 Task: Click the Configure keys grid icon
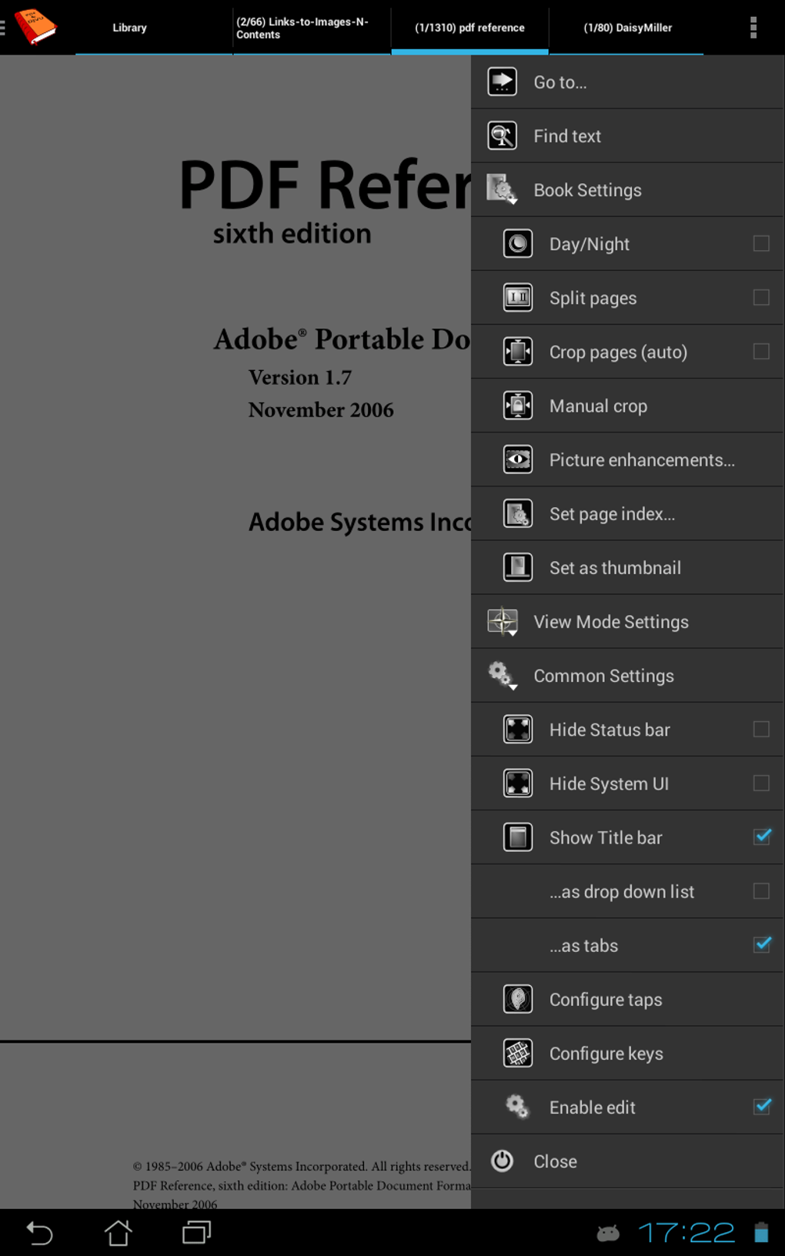point(518,1053)
